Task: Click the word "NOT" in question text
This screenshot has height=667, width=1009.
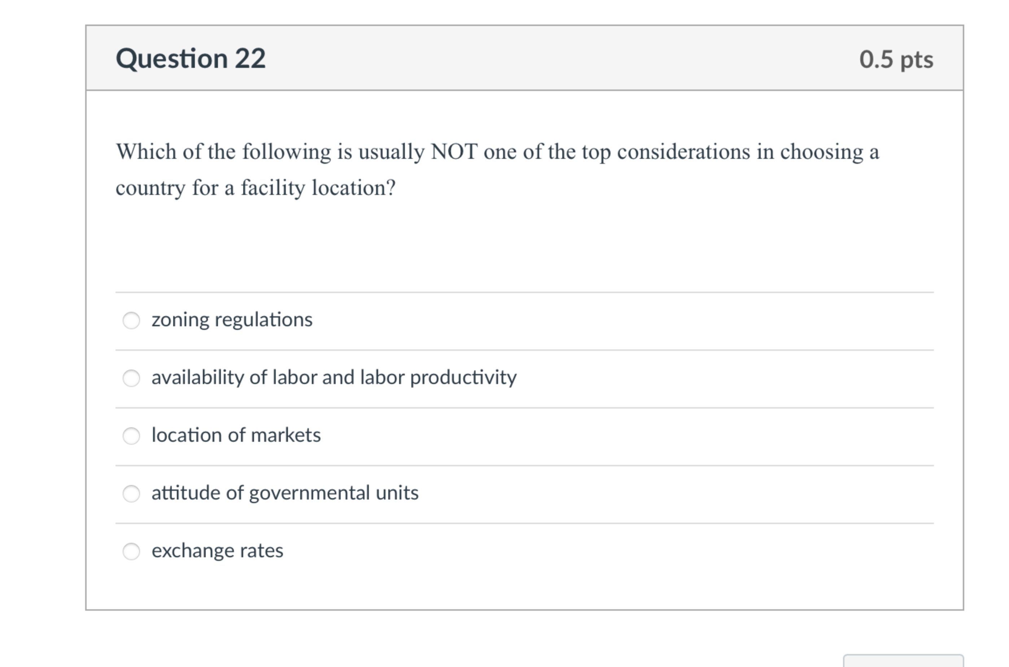Action: [455, 152]
